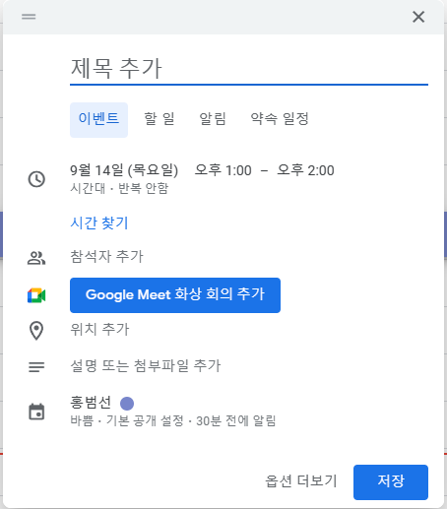Click the 저장 save button
The width and height of the screenshot is (447, 509).
(391, 482)
